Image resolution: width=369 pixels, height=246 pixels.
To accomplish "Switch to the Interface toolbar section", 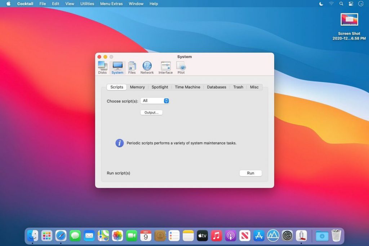I will tap(165, 67).
